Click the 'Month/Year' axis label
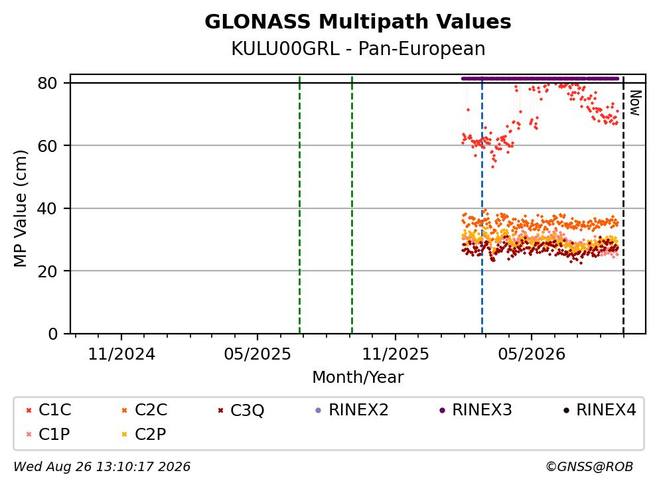This screenshot has width=659, height=487. click(x=358, y=378)
